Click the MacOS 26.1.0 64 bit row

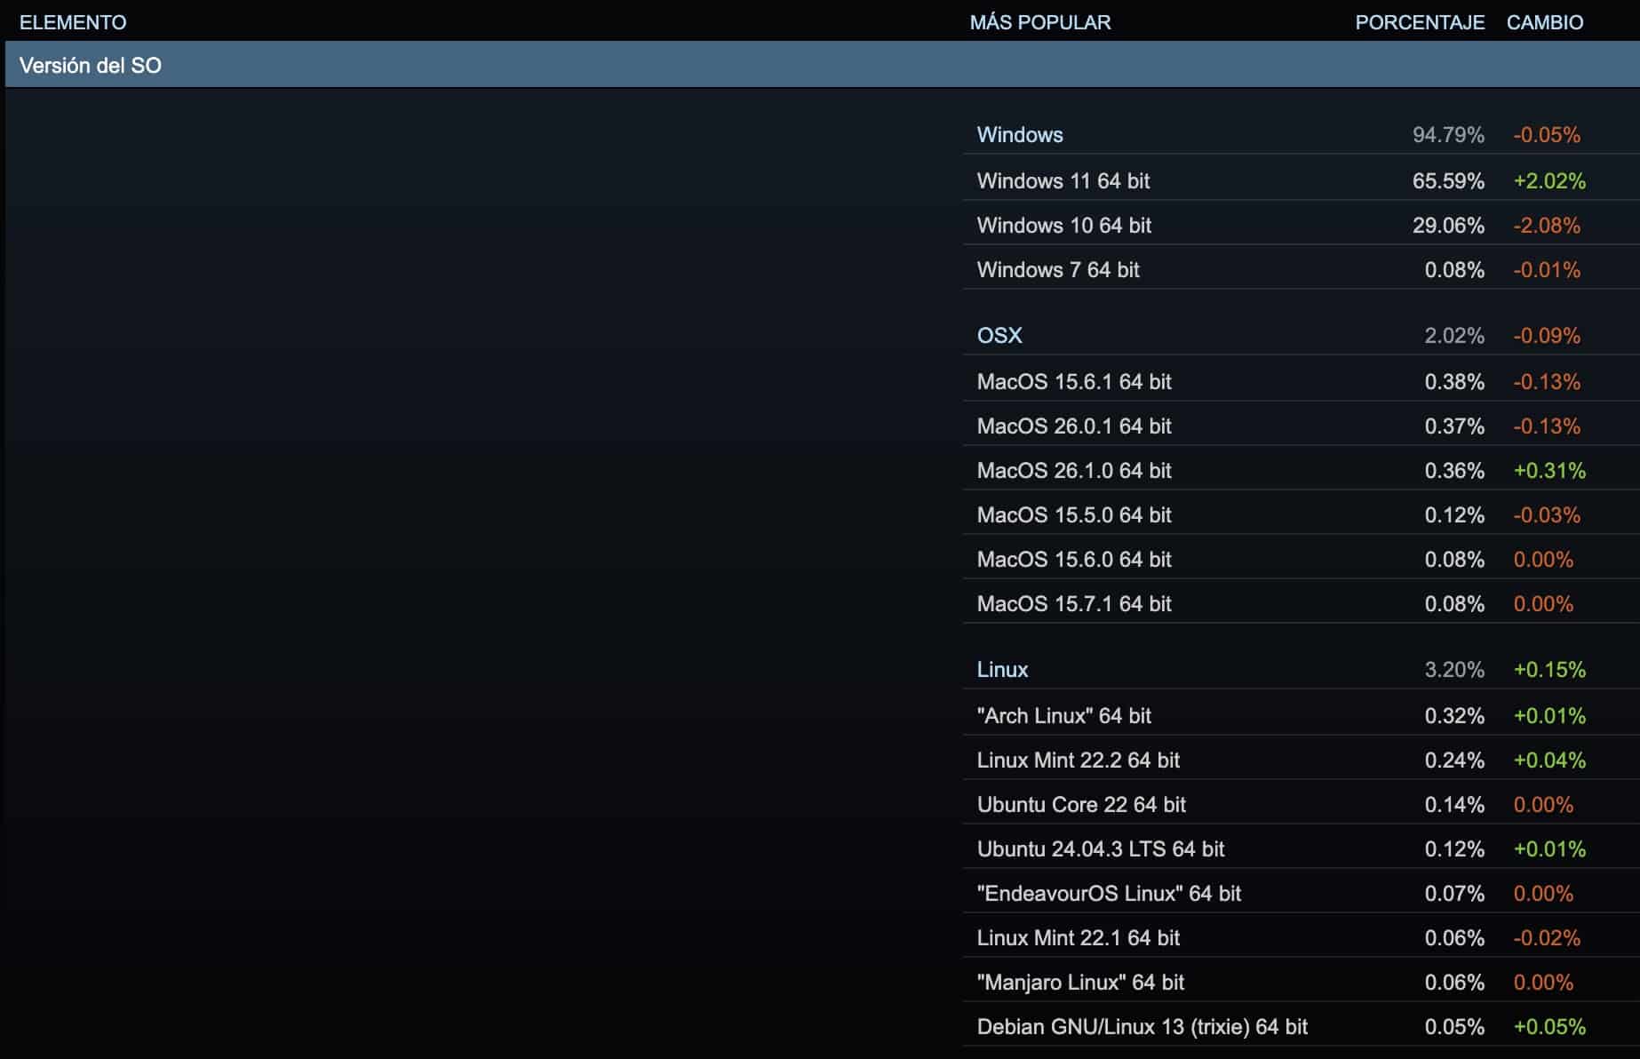(x=1302, y=470)
